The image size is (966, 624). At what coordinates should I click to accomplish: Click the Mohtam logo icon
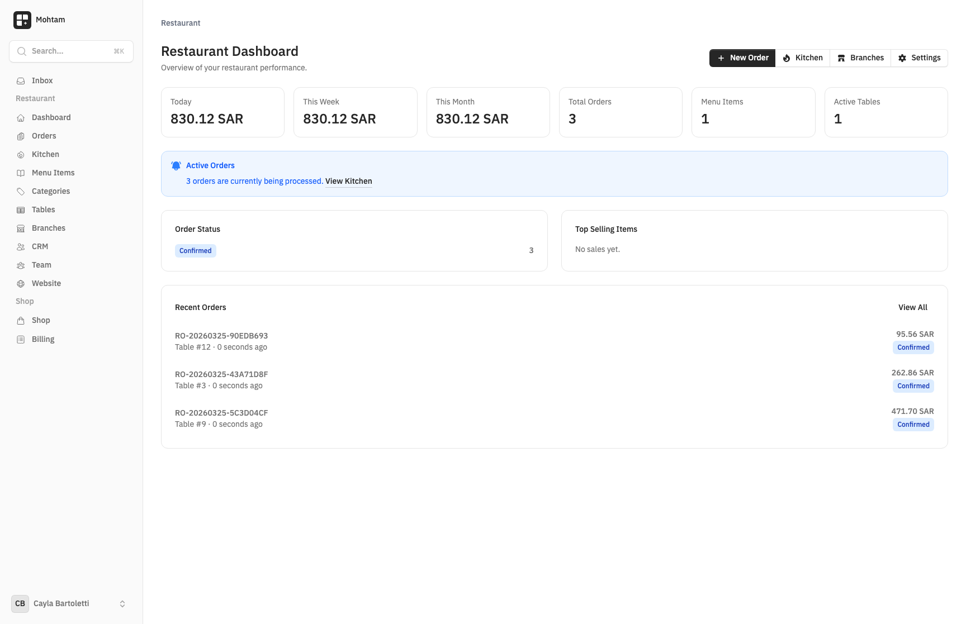click(22, 20)
